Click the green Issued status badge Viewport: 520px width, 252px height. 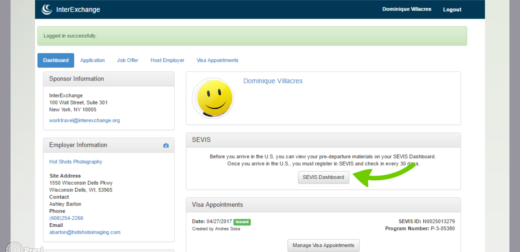tap(242, 222)
